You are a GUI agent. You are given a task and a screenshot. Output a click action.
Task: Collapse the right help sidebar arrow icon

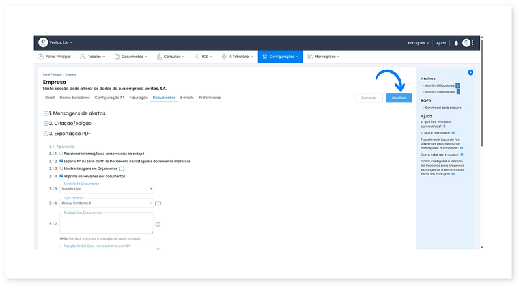click(x=470, y=72)
